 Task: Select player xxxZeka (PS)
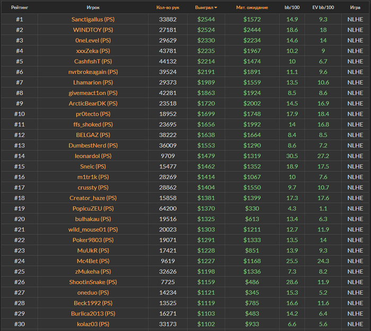[93, 51]
